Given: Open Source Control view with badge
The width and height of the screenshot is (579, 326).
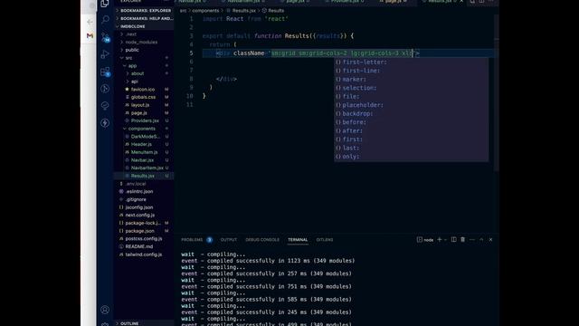Looking at the screenshot, I should coord(105,37).
